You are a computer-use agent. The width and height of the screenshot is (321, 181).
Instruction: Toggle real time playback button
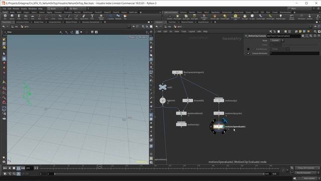(x=19, y=173)
